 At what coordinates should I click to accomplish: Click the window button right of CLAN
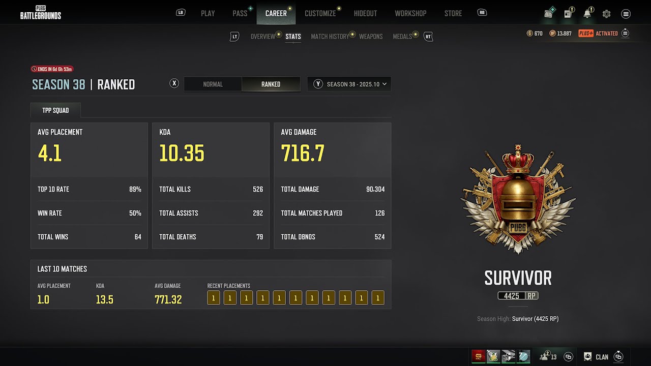point(618,357)
